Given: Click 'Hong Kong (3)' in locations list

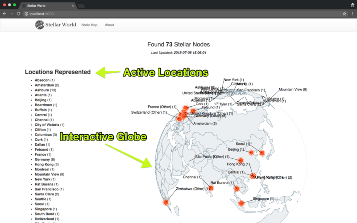Looking at the screenshot, I should (47, 165).
